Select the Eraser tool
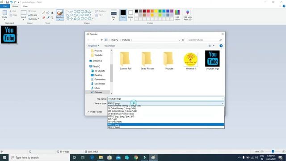The height and width of the screenshot is (161, 286). (x=44, y=18)
